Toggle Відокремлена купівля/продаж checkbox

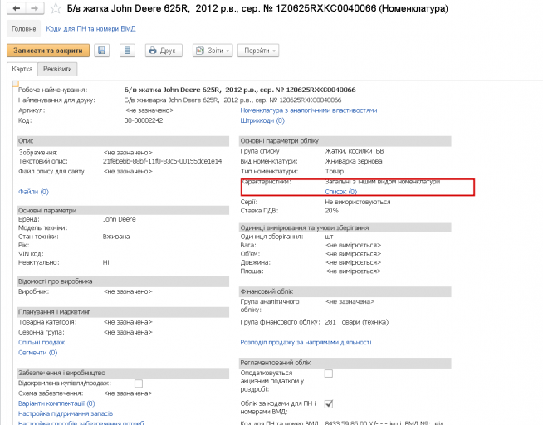pyautogui.click(x=139, y=383)
